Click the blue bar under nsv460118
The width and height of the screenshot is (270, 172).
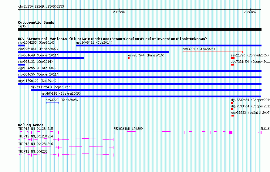[x=151, y=96]
